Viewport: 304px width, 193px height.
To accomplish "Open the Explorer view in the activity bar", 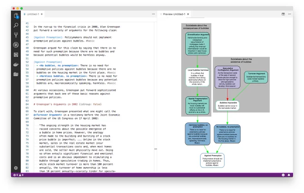I will [x=16, y=16].
